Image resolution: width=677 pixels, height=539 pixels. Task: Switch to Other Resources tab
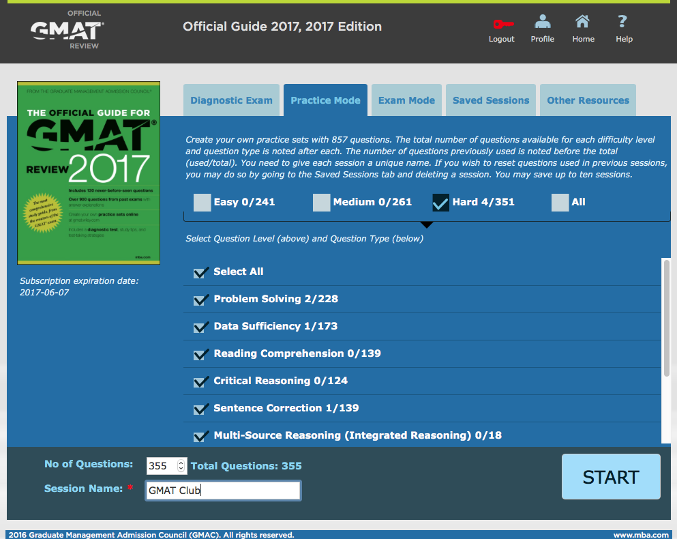588,100
